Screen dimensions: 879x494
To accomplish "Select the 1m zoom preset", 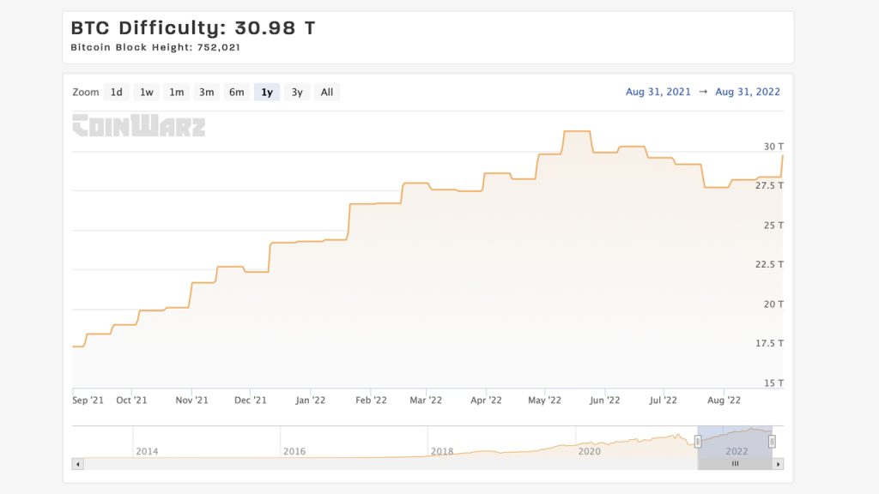I will click(175, 92).
